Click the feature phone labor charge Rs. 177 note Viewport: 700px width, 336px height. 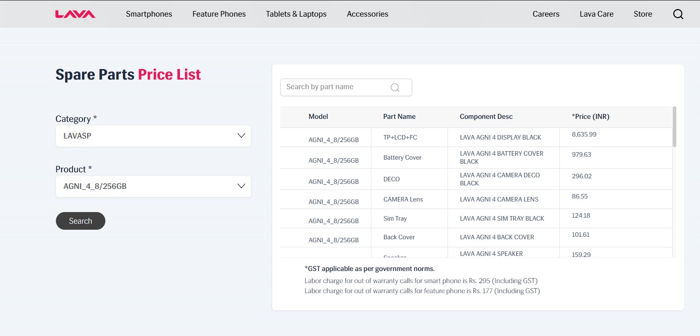click(x=422, y=291)
